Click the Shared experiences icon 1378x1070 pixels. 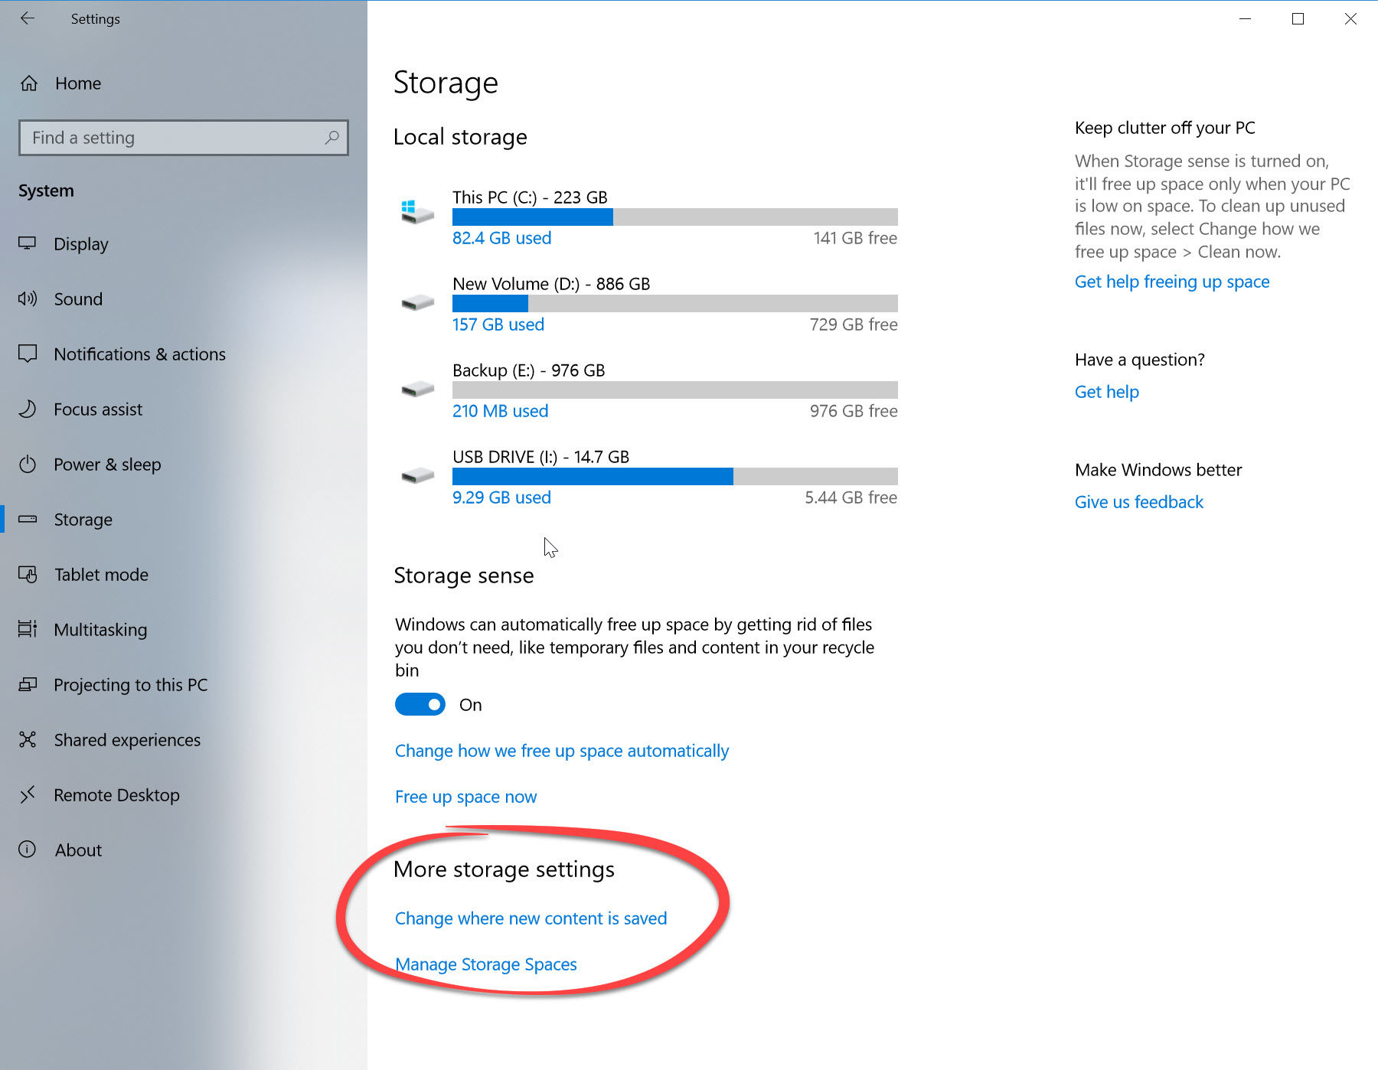click(28, 739)
